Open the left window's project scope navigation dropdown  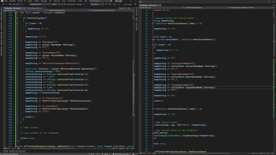tap(25, 10)
